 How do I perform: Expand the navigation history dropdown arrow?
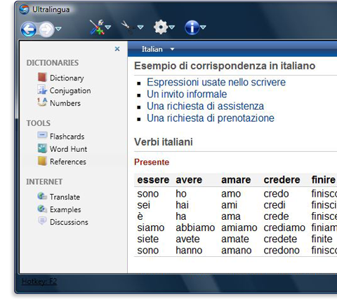click(x=58, y=29)
